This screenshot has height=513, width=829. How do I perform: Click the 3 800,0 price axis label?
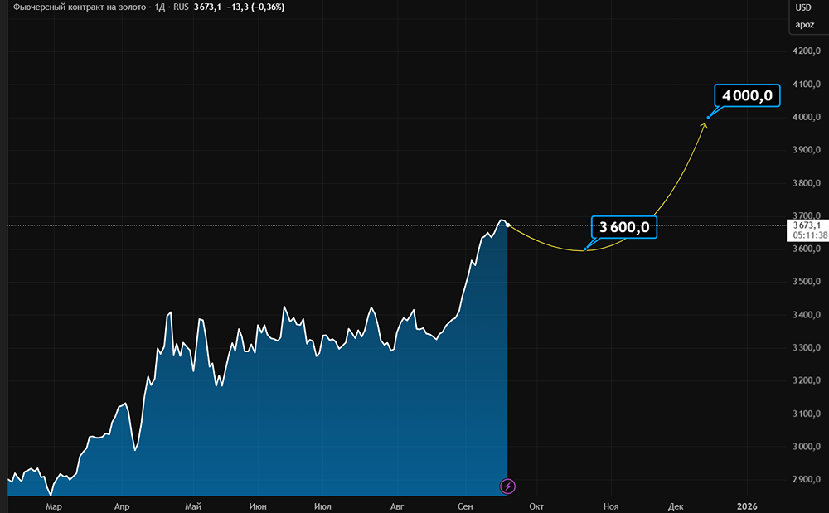[807, 183]
